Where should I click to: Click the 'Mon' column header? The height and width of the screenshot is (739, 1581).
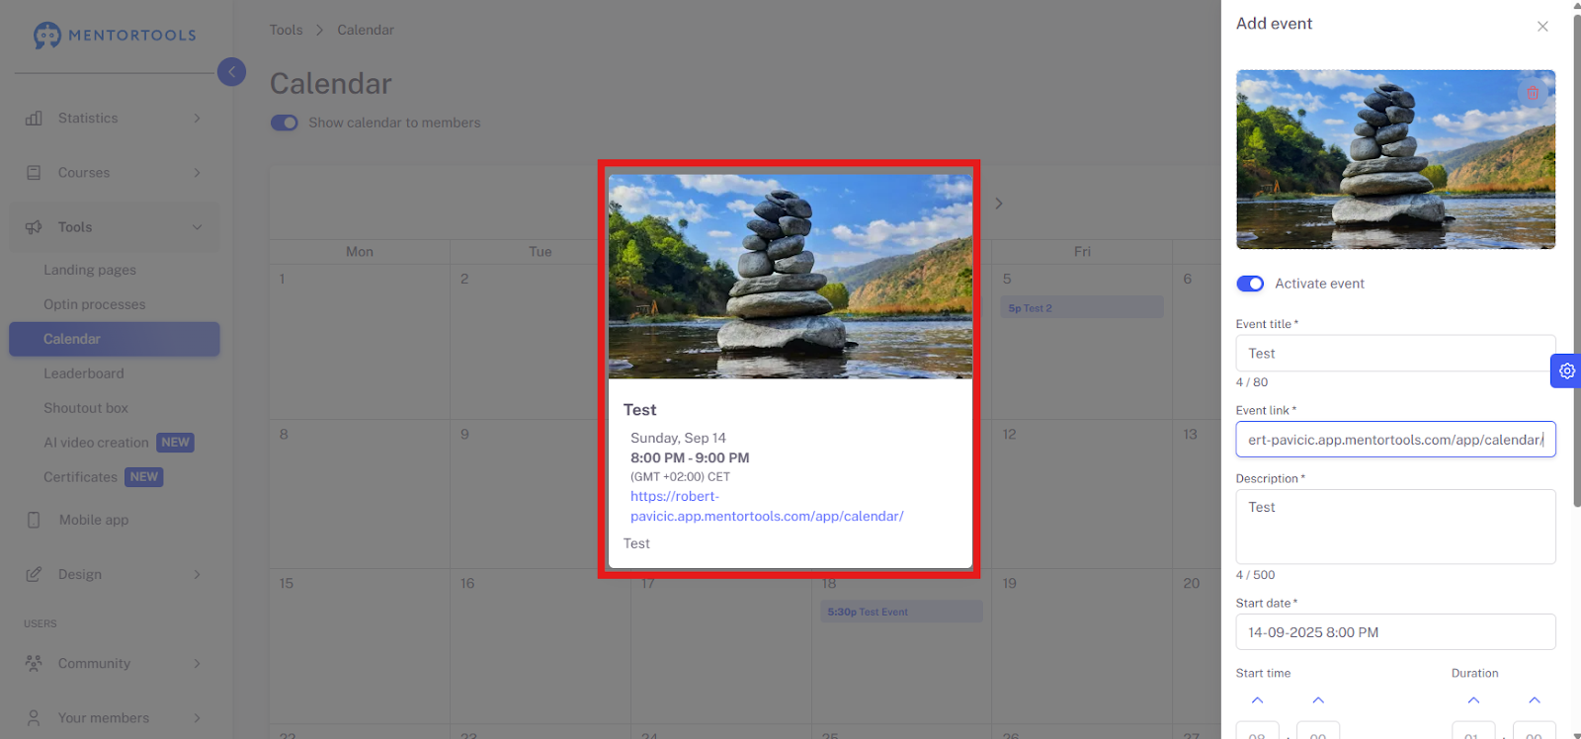coord(360,252)
